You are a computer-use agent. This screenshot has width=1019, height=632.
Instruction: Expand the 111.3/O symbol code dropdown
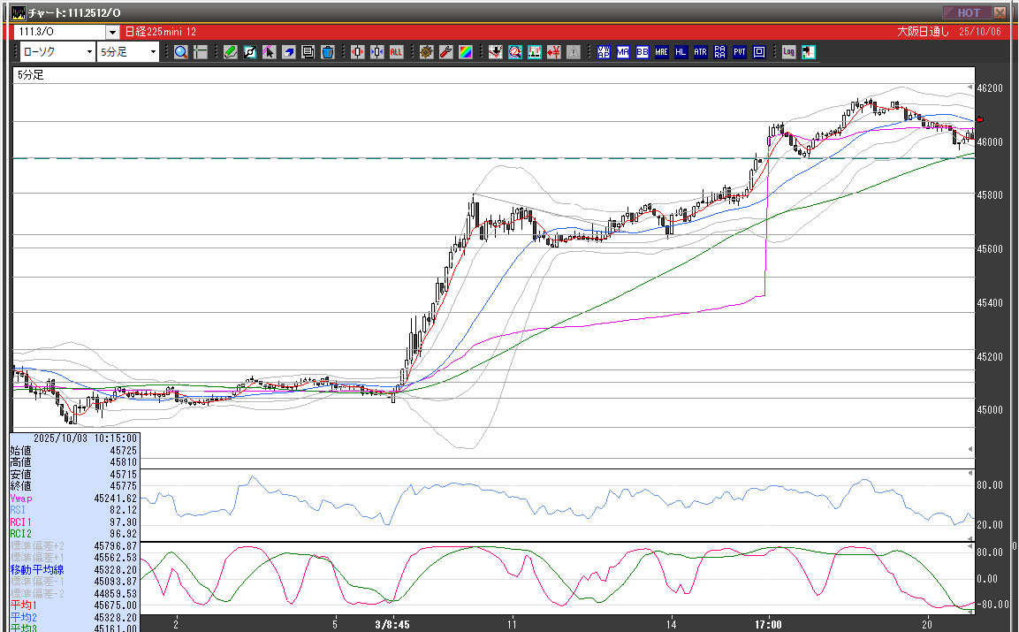[x=111, y=32]
